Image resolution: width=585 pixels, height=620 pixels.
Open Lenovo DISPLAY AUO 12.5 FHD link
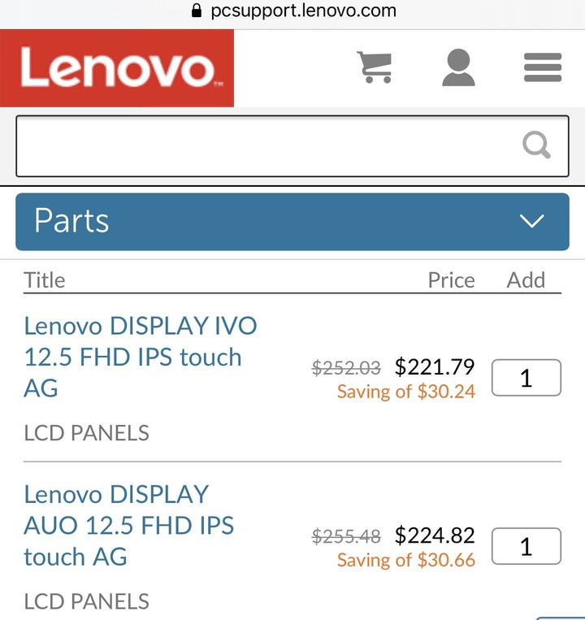(x=129, y=526)
